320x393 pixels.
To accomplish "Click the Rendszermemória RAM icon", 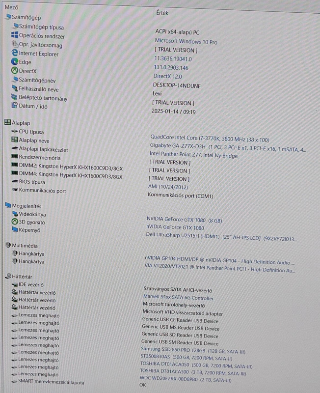I will point(15,157).
